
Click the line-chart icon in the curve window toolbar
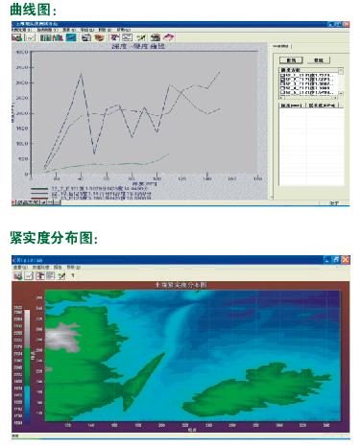click(31, 37)
